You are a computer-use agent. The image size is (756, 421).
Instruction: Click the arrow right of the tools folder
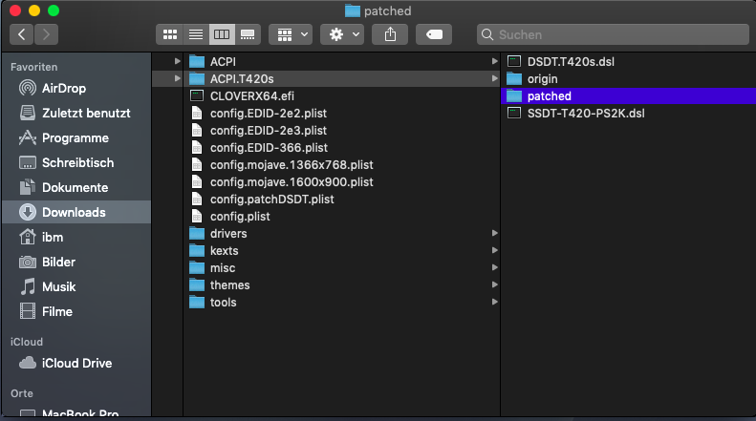coord(494,302)
